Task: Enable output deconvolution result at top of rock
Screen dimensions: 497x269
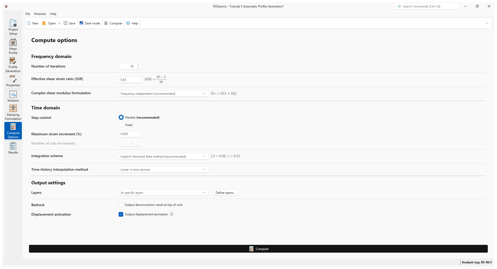Action: [x=121, y=205]
